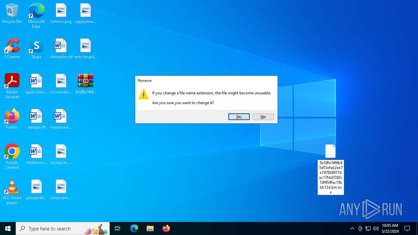The image size is (418, 235).
Task: Cancel the extension change with No
Action: point(263,117)
